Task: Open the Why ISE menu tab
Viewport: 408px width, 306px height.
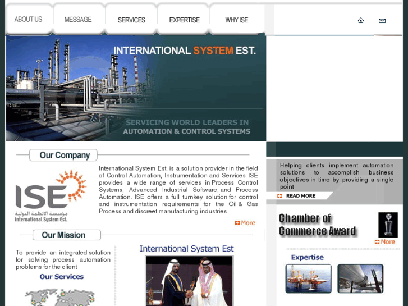Action: [x=237, y=20]
